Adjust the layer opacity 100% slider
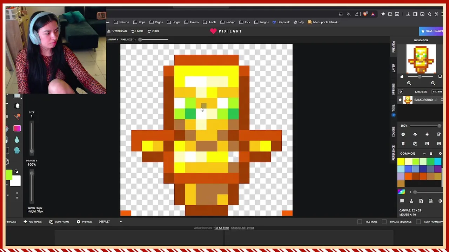The image size is (449, 252). coord(425,126)
